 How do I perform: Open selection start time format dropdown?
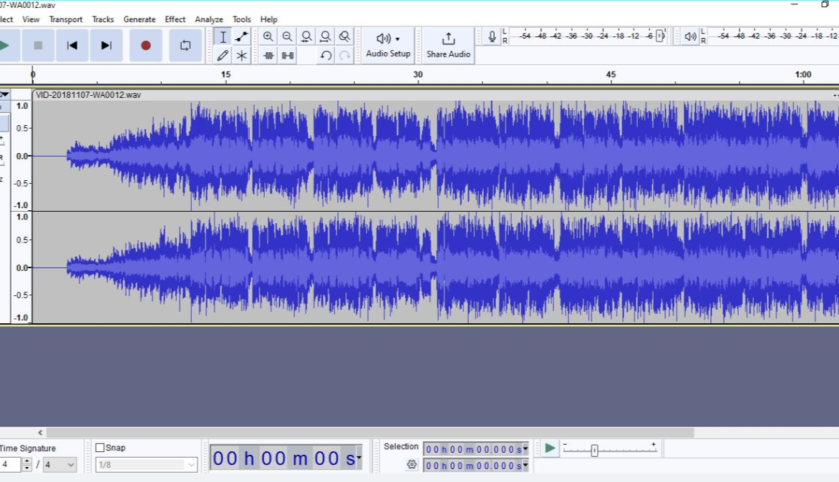click(x=525, y=449)
